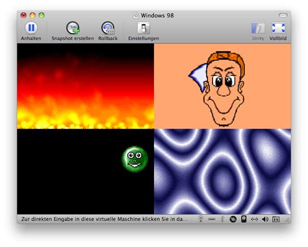Click the fire animation panel
The width and height of the screenshot is (308, 247).
point(85,86)
